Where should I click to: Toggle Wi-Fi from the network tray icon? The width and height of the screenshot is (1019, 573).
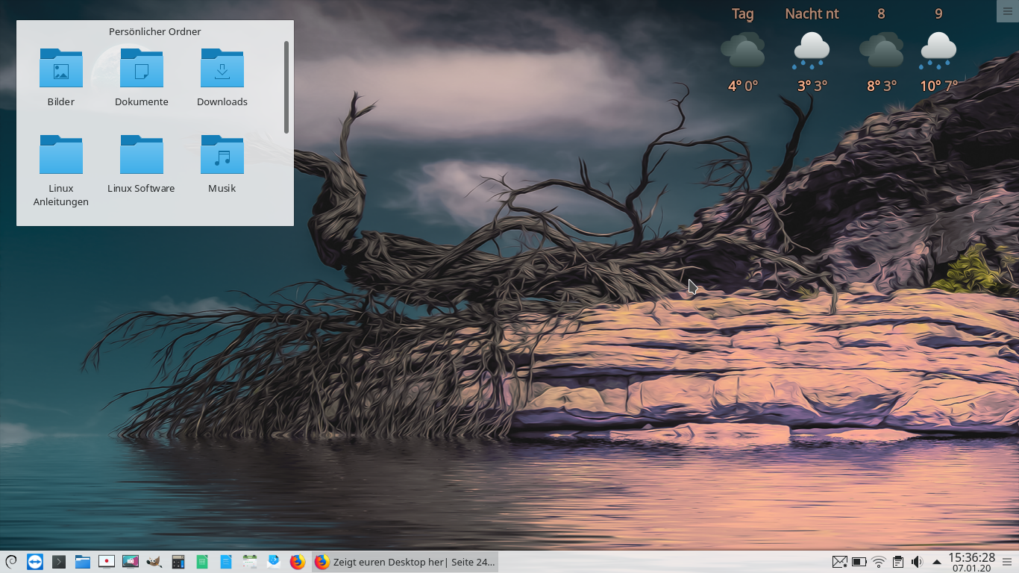878,562
